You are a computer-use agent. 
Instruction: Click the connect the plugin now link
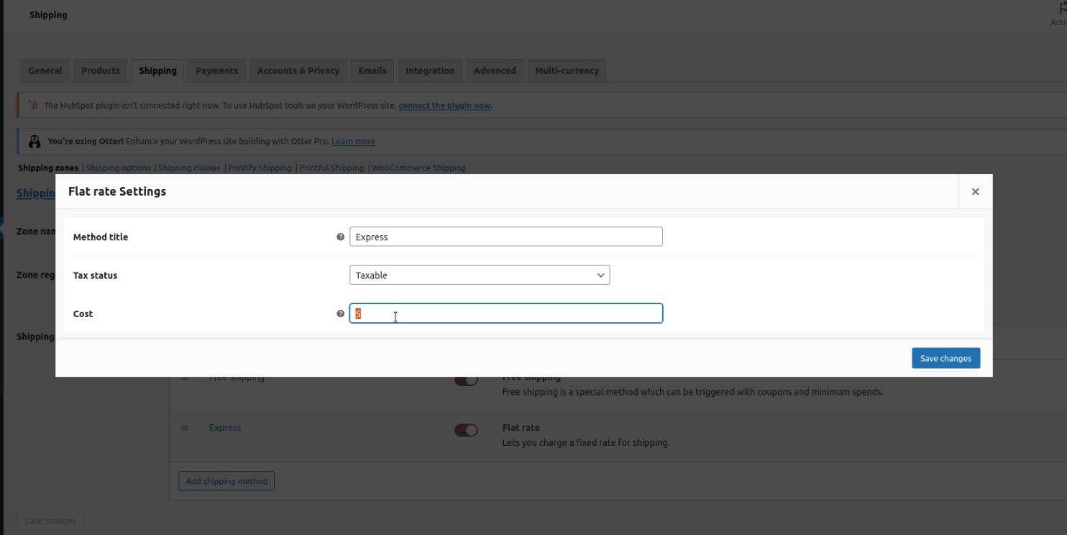click(444, 105)
